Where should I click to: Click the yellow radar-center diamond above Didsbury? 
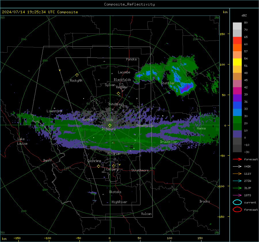(110, 125)
